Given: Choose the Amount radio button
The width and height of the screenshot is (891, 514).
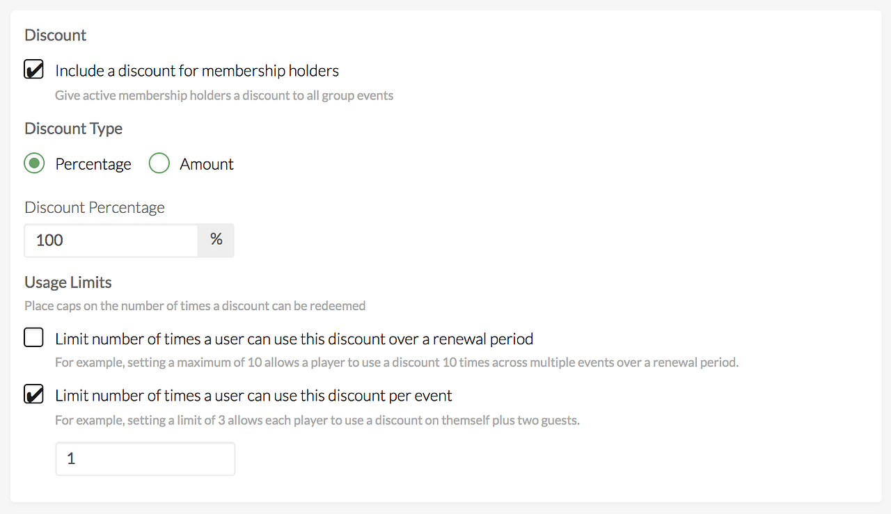Looking at the screenshot, I should (159, 164).
